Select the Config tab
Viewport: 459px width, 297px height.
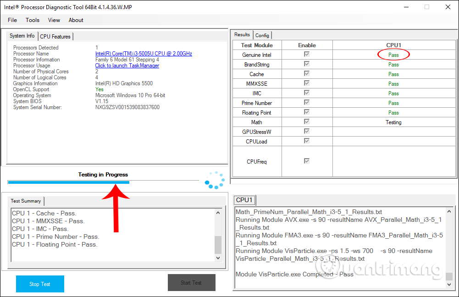[262, 35]
